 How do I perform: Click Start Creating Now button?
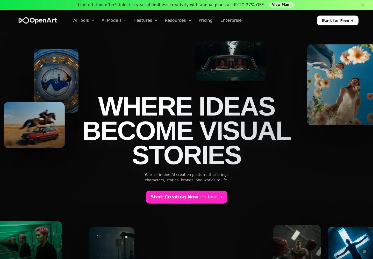click(x=187, y=197)
